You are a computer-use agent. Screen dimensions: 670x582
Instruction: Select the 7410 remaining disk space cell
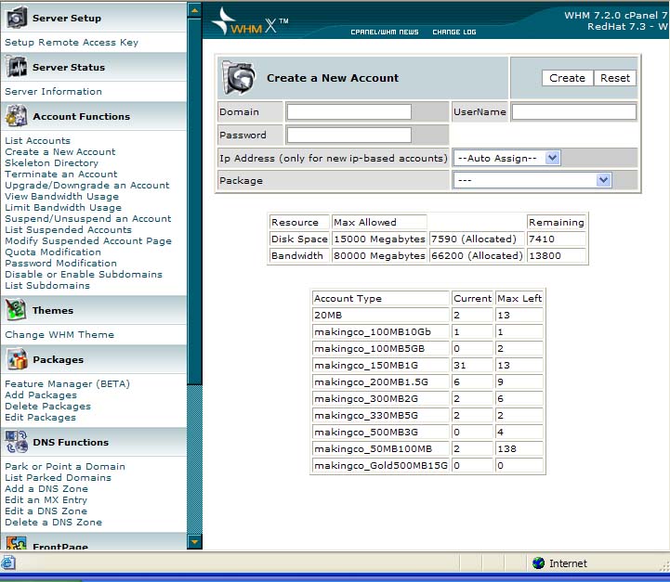[556, 239]
